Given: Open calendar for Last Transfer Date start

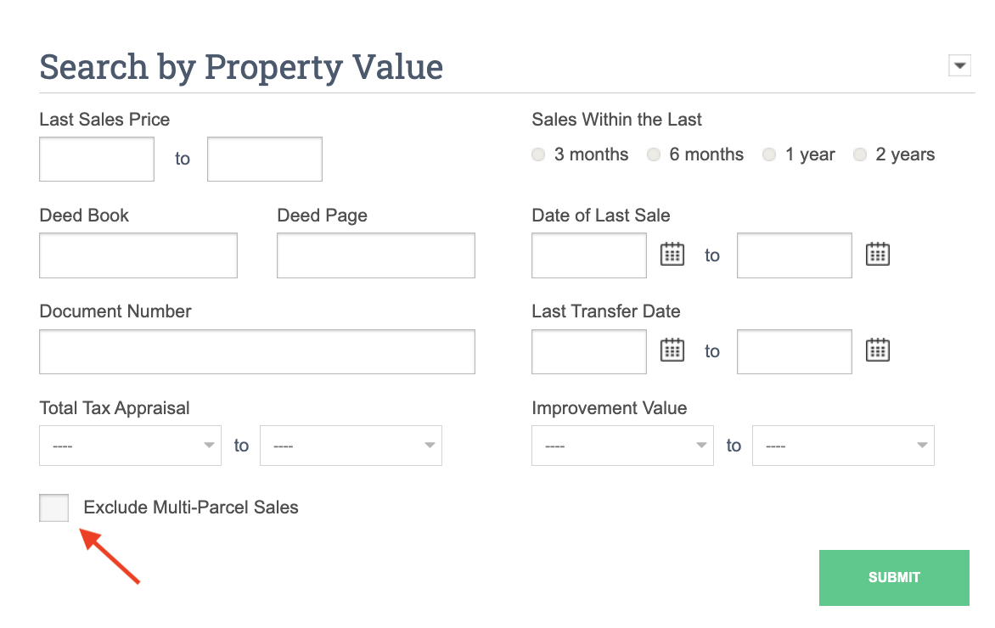Looking at the screenshot, I should [672, 350].
